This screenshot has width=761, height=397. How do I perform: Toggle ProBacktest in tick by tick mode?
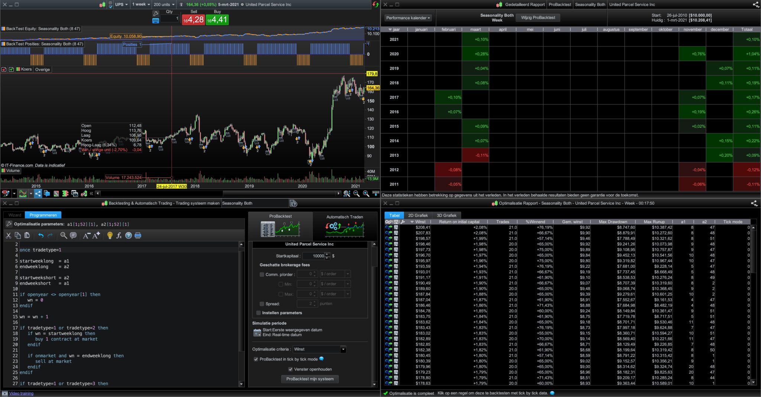pos(256,359)
